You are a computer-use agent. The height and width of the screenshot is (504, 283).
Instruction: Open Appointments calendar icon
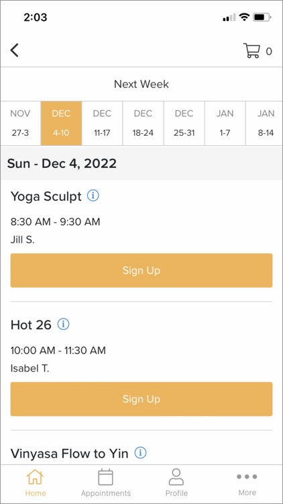pyautogui.click(x=105, y=477)
